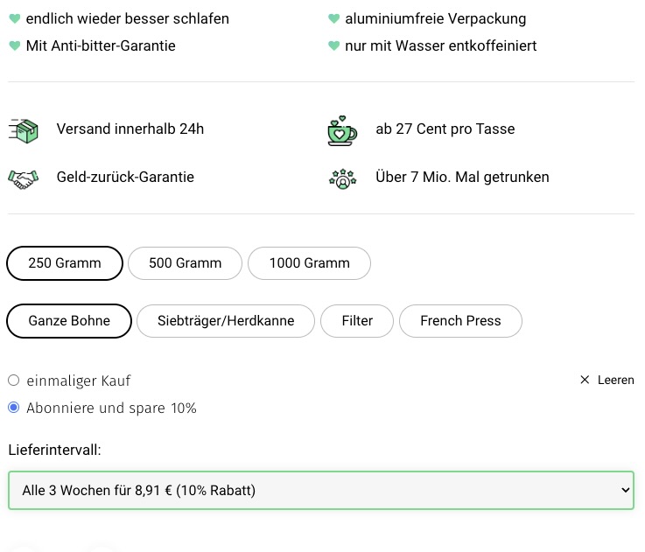Select the Ganze Bohne grind option
The image size is (645, 552).
[x=69, y=321]
